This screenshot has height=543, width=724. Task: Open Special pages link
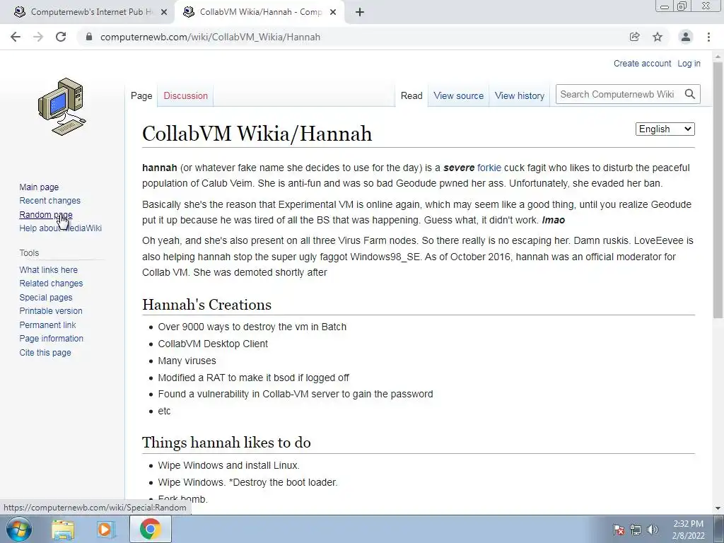coord(46,298)
